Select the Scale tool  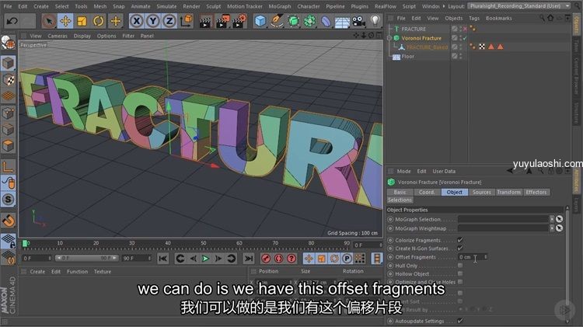tap(82, 21)
